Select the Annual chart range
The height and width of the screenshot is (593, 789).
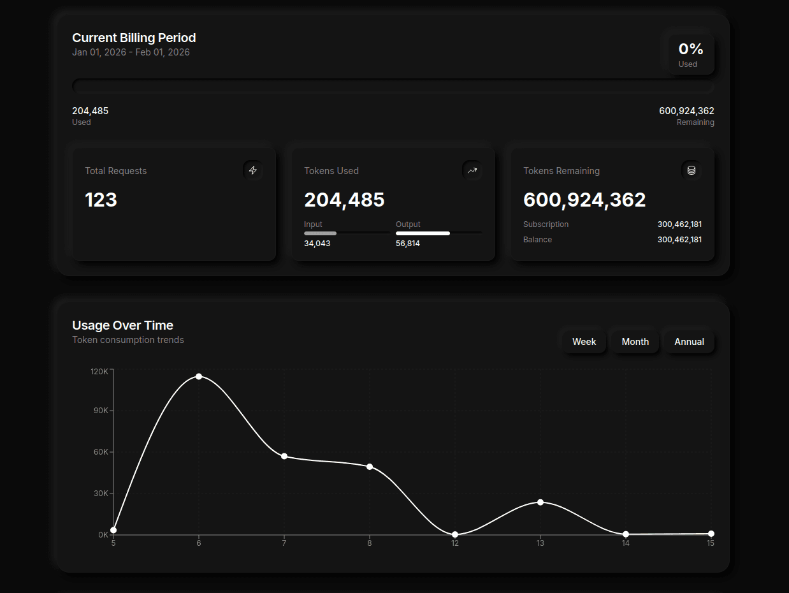[x=689, y=342]
